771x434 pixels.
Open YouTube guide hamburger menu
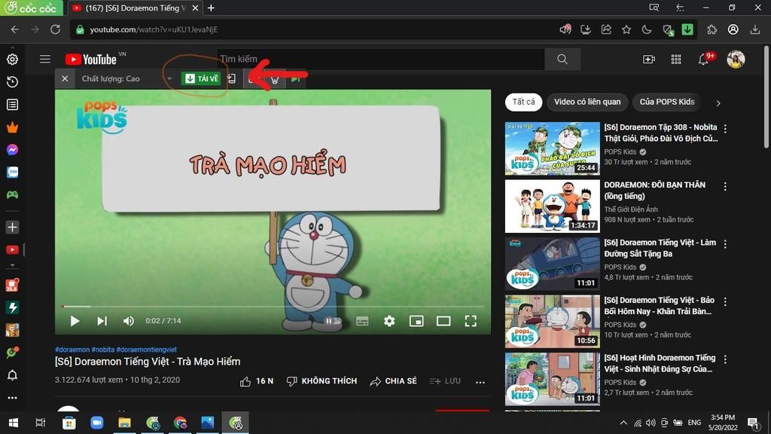[x=45, y=59]
